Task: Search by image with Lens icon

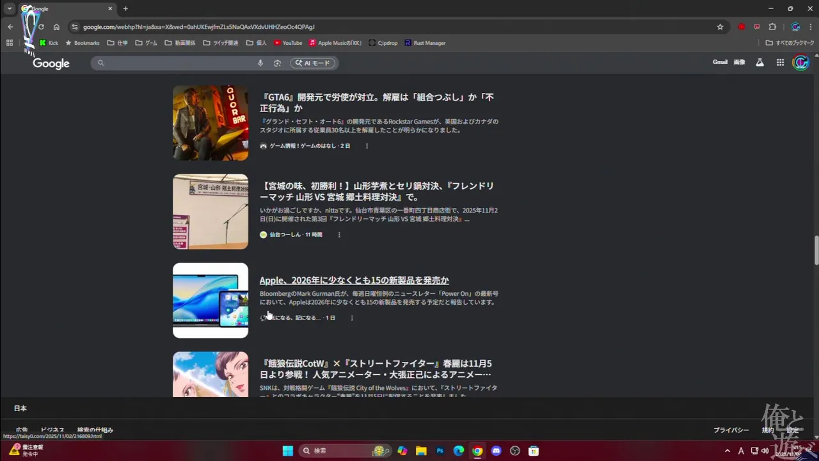Action: 277,63
